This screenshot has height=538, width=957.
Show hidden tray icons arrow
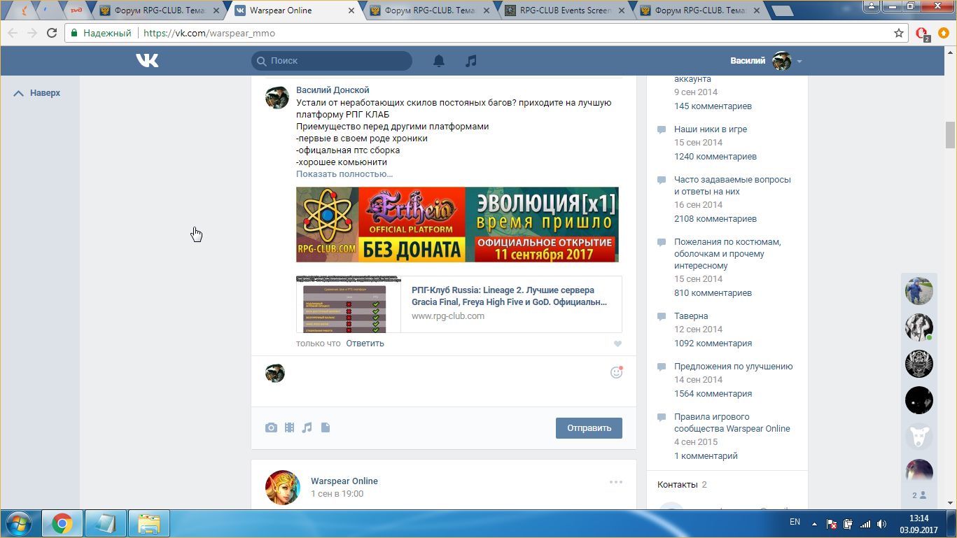click(814, 523)
